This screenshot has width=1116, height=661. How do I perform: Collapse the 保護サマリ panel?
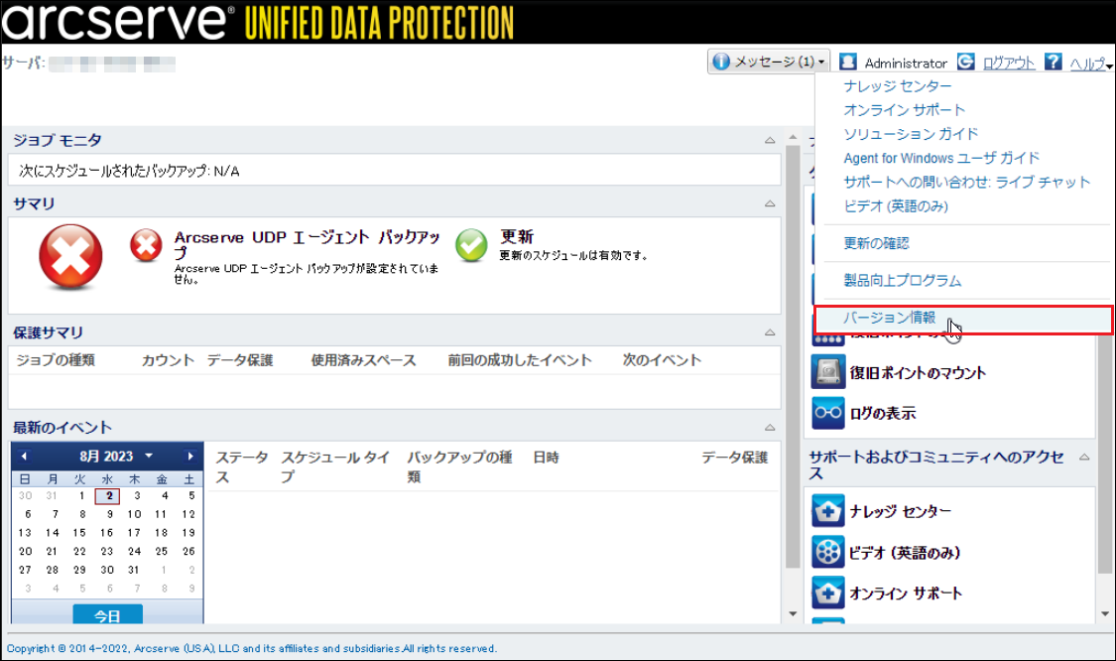coord(770,332)
